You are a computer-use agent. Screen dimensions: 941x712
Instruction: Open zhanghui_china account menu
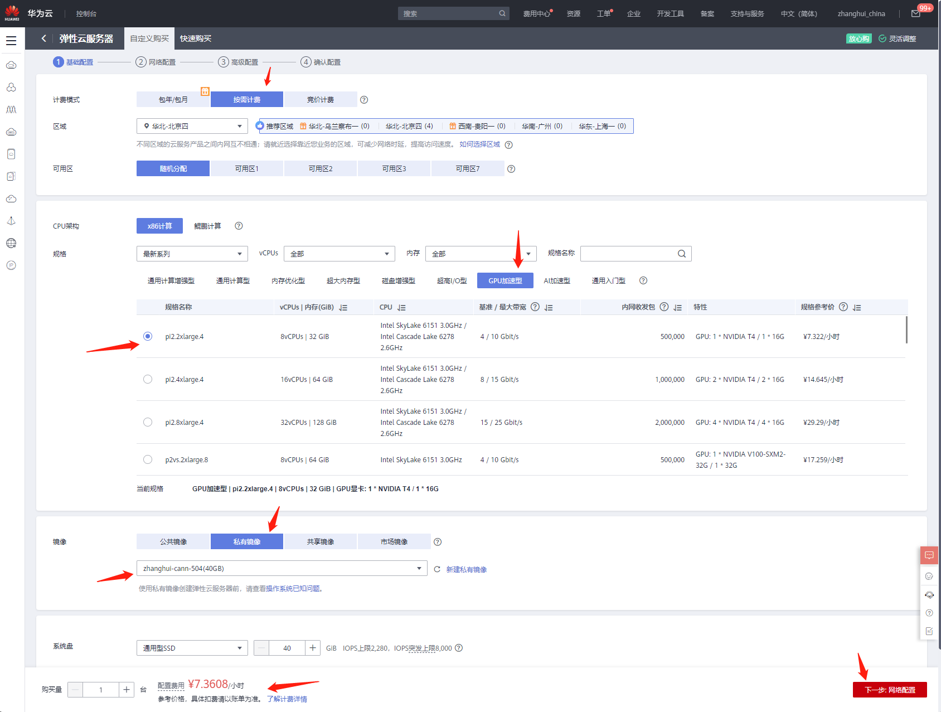coord(861,13)
